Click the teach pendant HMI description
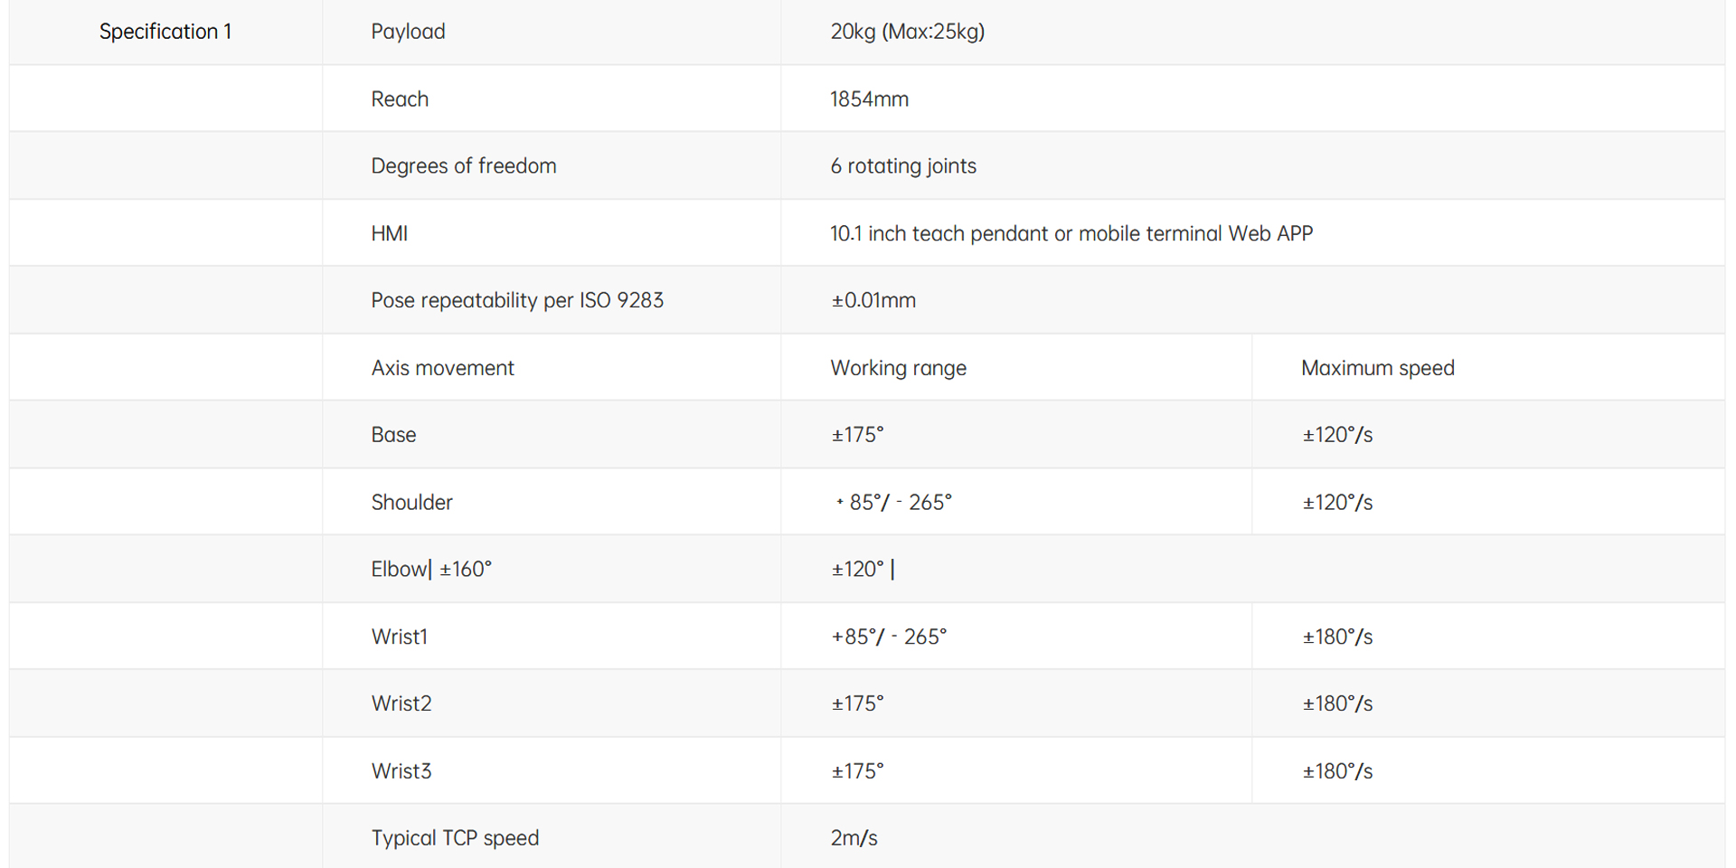The image size is (1736, 868). [x=1071, y=234]
